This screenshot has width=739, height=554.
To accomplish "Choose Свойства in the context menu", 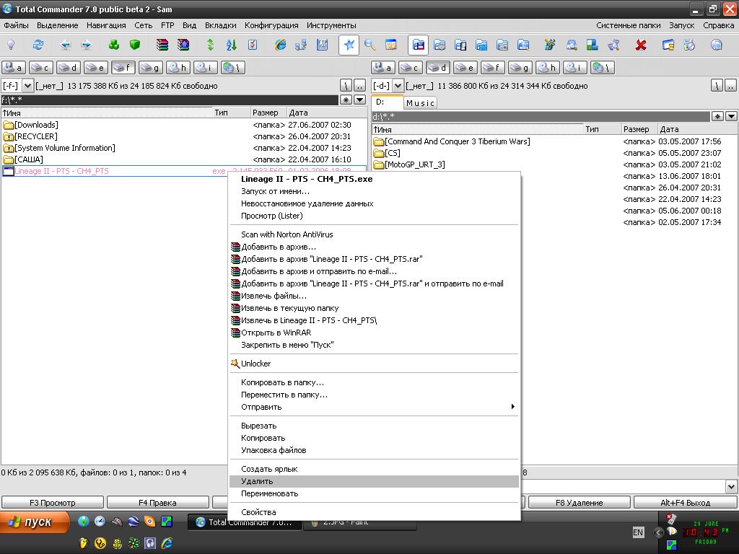I will [x=375, y=512].
